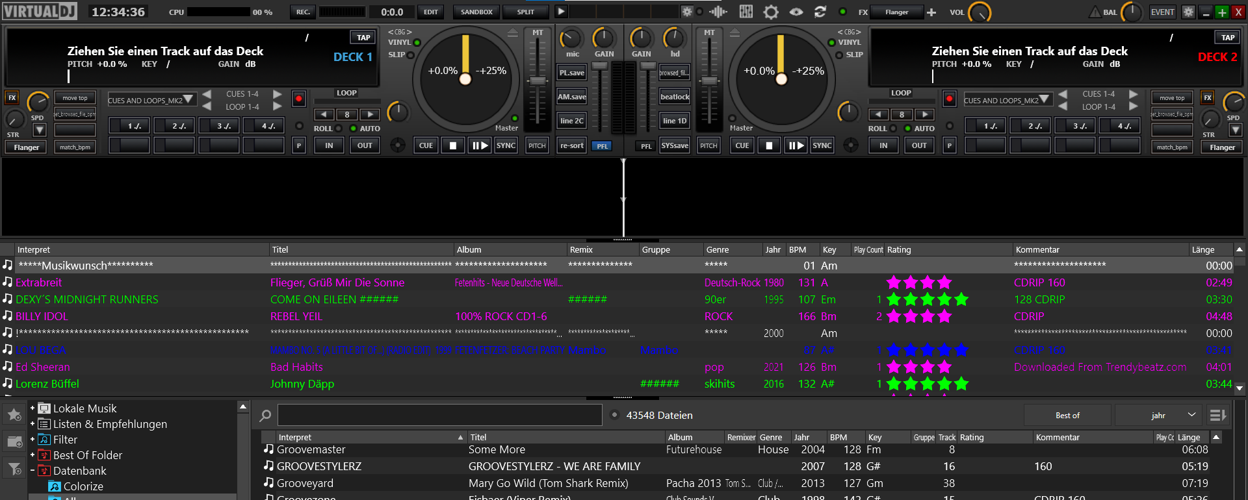
Task: Click the re-sort button in mixer
Action: click(x=572, y=145)
